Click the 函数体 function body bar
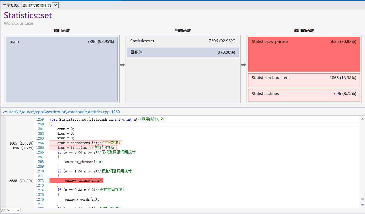365x214 pixels. [183, 52]
